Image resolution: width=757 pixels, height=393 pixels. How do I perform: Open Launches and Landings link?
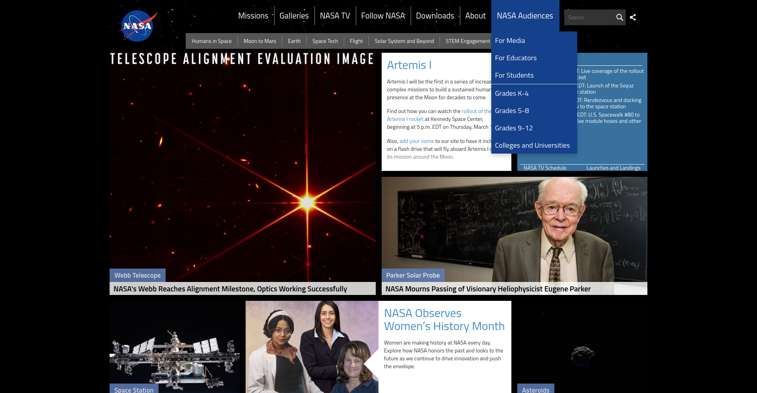point(613,168)
